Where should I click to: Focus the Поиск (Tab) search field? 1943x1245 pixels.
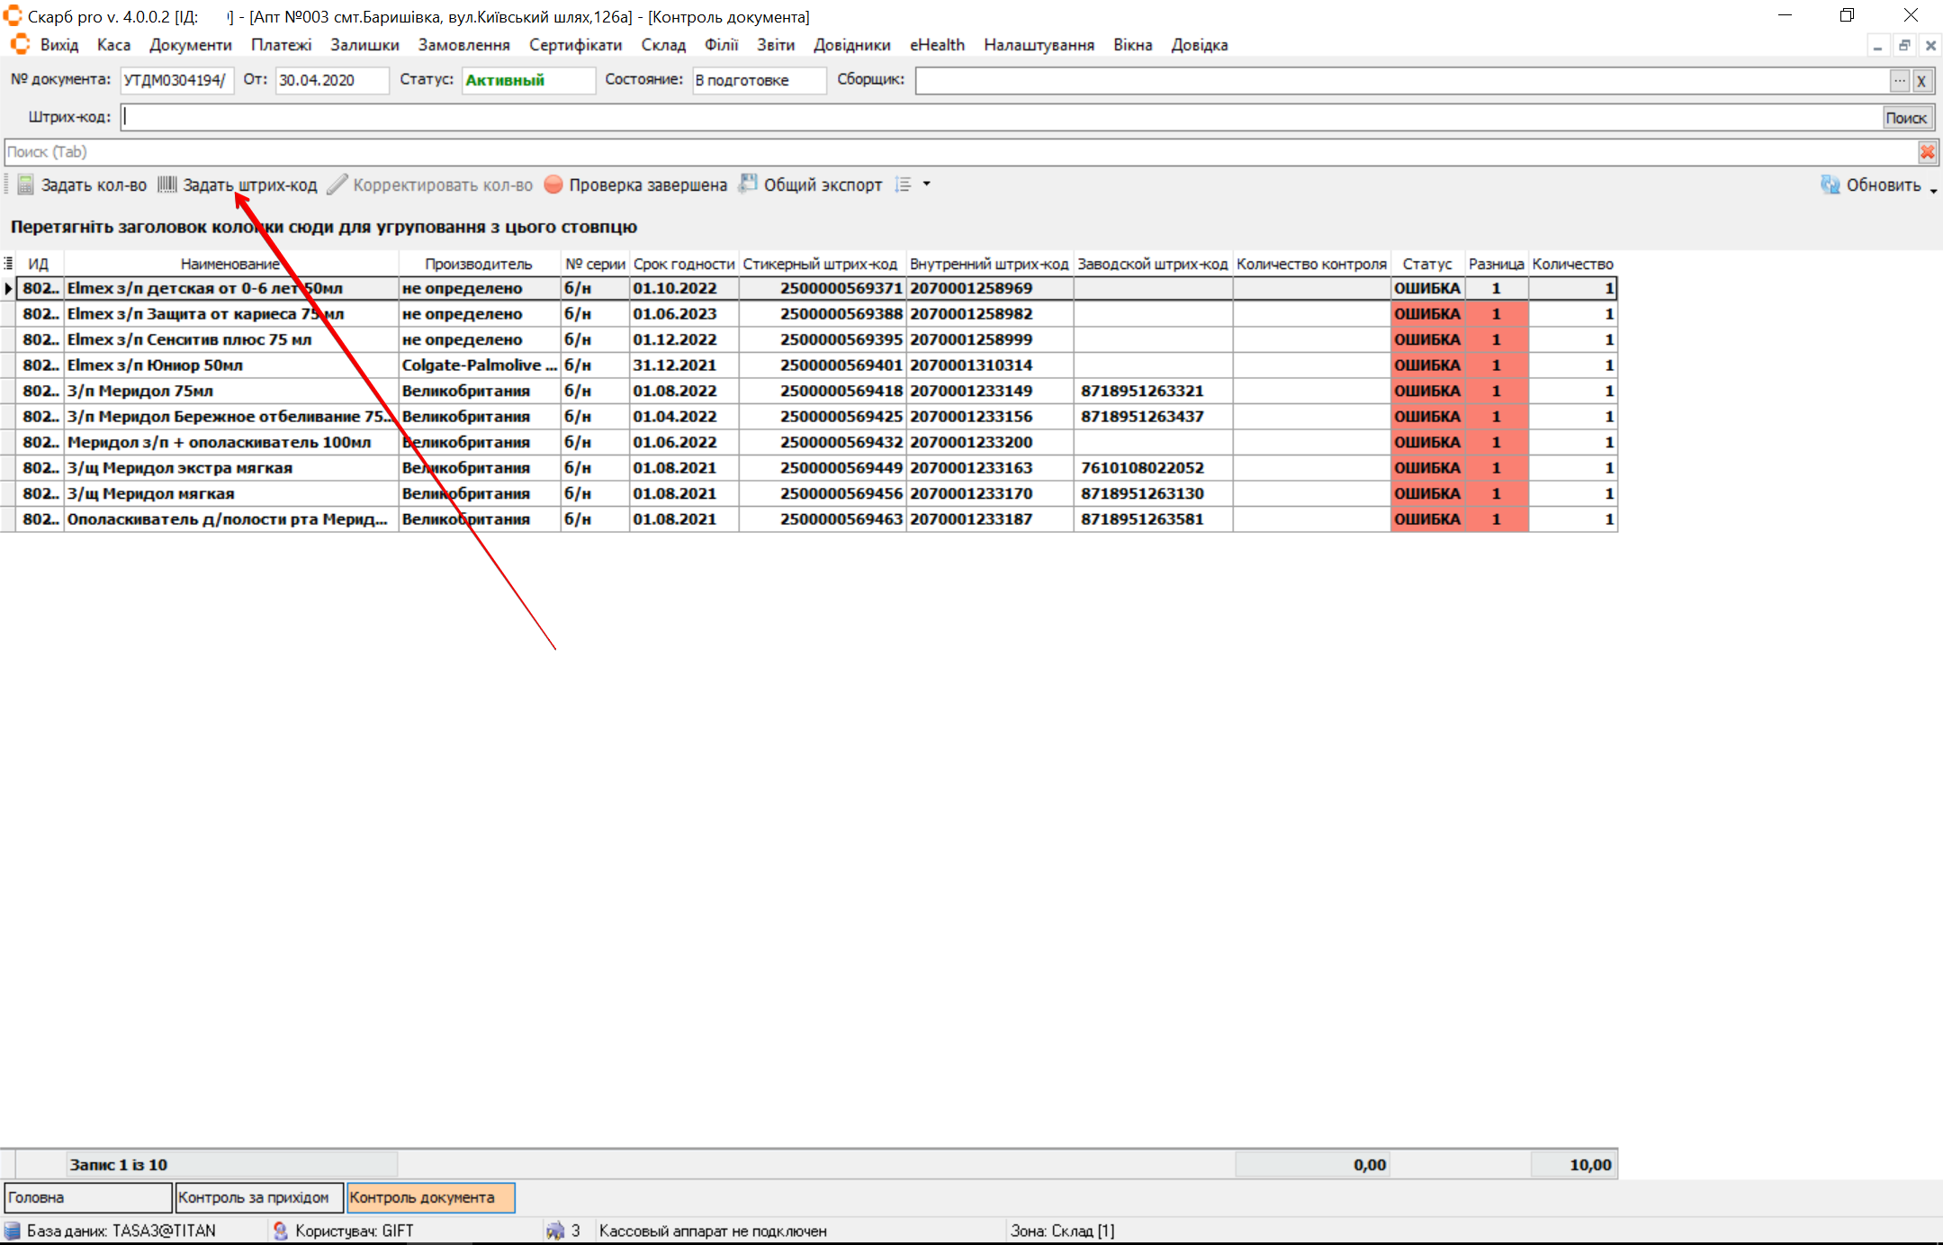900,152
